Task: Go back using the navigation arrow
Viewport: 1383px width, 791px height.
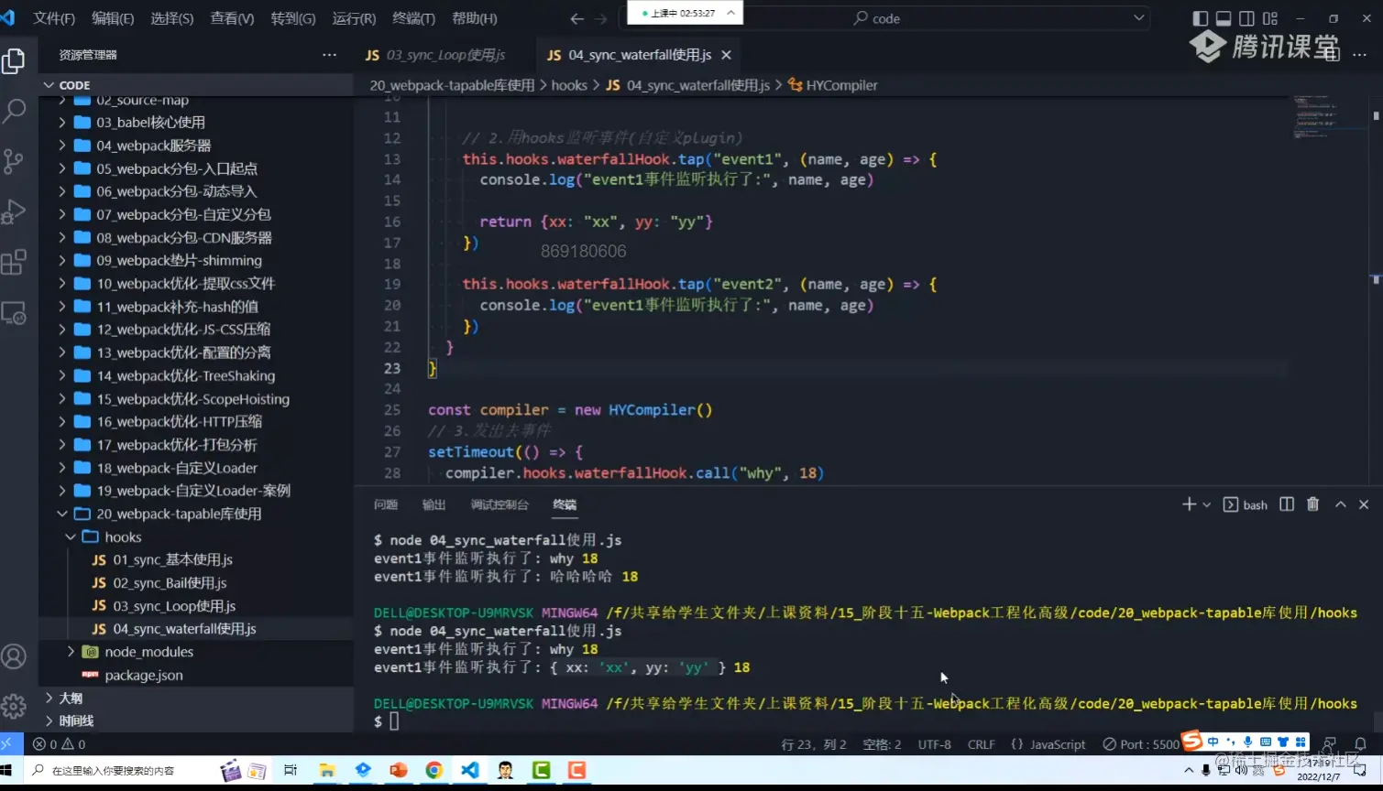Action: point(576,18)
